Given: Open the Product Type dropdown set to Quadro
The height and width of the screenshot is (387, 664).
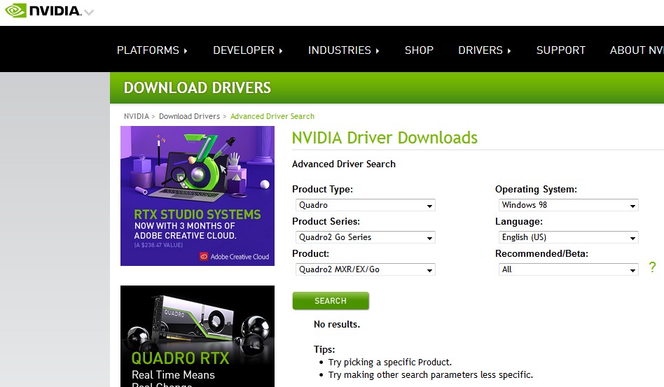Looking at the screenshot, I should click(366, 205).
